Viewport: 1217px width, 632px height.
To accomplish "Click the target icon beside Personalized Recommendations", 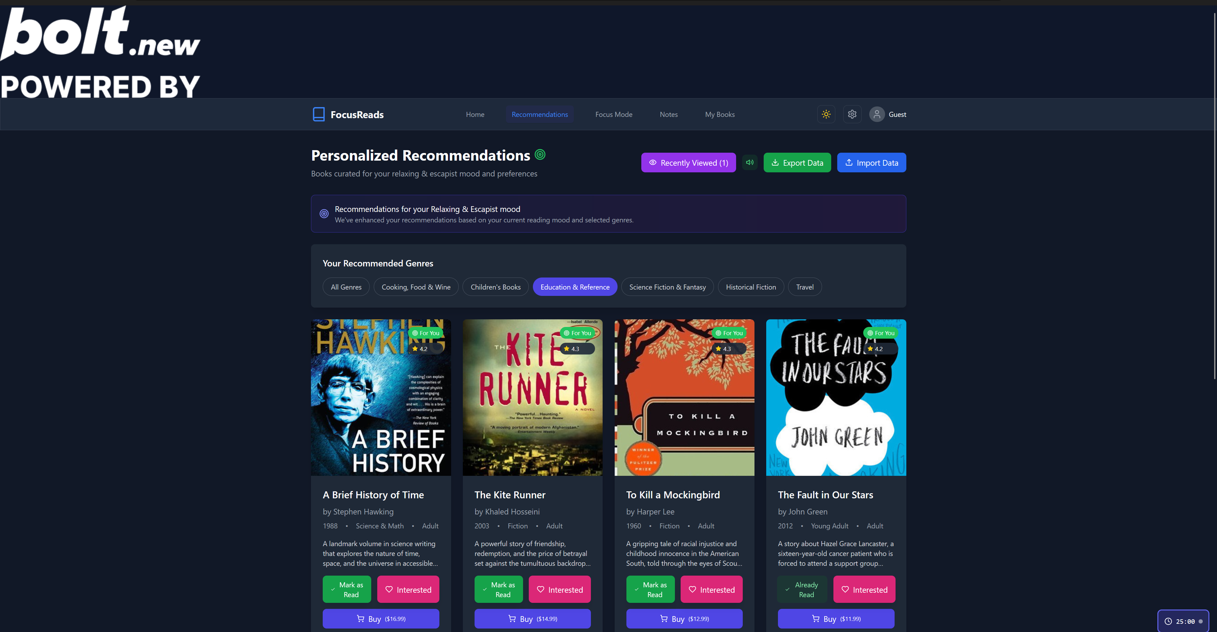I will click(x=540, y=154).
